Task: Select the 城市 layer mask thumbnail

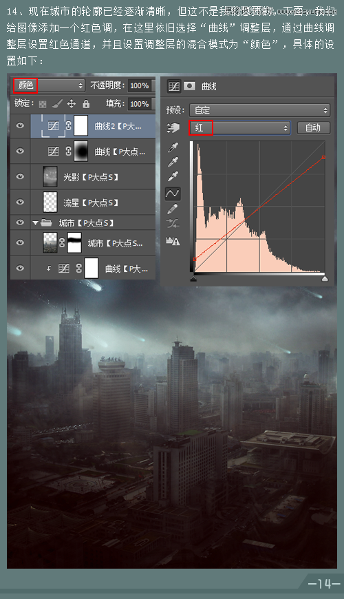Action: 74,242
